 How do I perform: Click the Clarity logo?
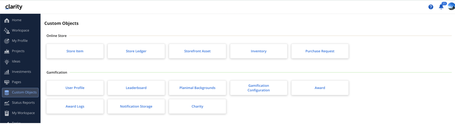pos(14,7)
